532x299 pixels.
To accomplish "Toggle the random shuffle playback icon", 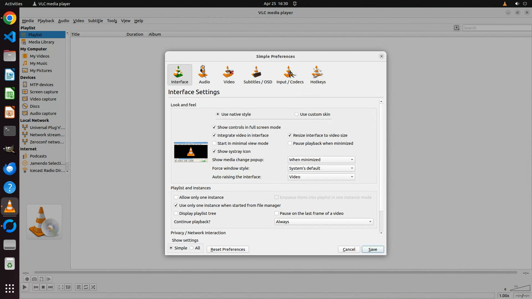I will pos(93,287).
